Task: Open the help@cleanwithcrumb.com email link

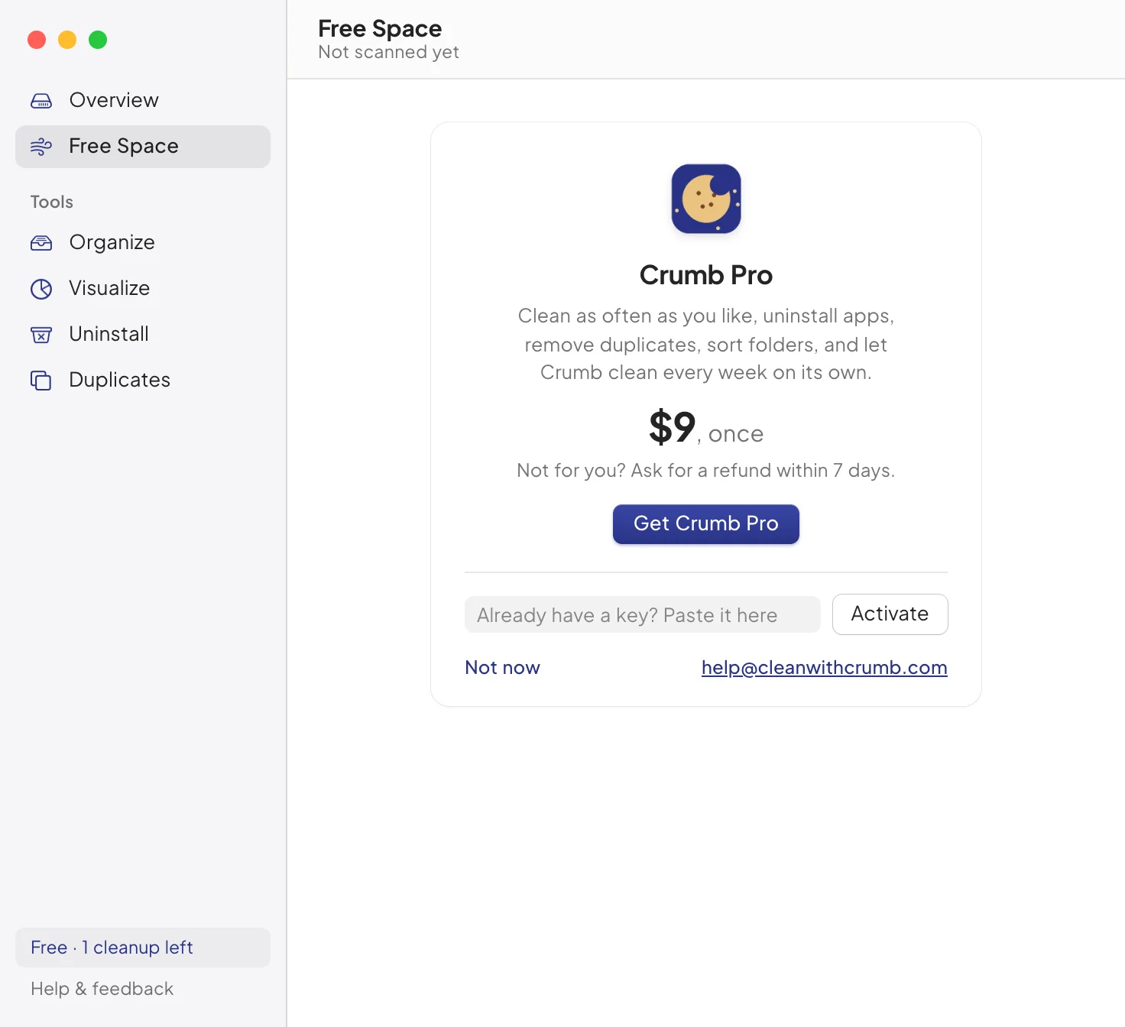Action: click(x=825, y=667)
